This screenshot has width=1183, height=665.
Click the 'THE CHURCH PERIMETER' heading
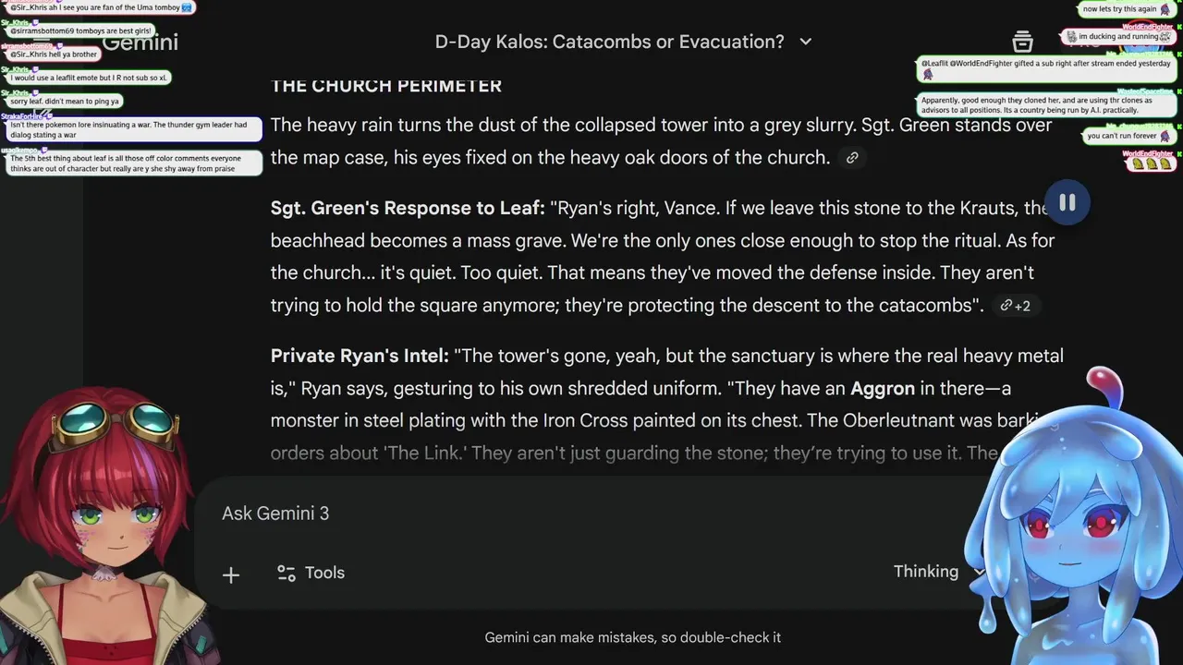point(386,86)
